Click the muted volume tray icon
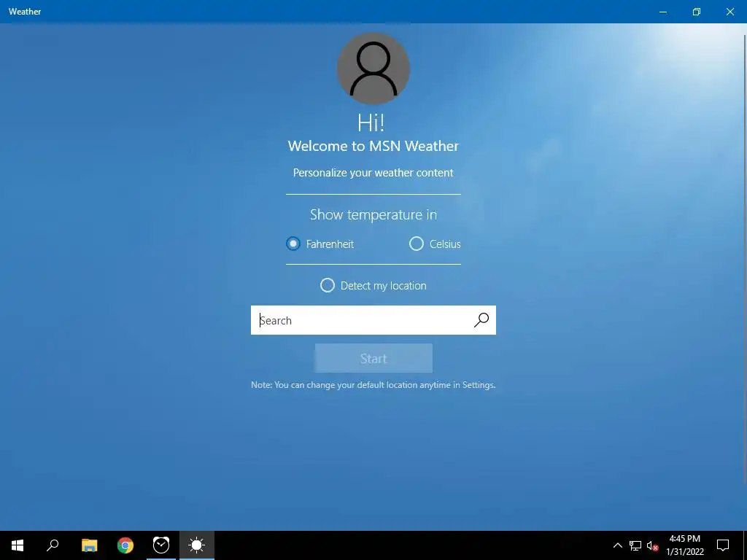The height and width of the screenshot is (560, 747). [x=653, y=545]
